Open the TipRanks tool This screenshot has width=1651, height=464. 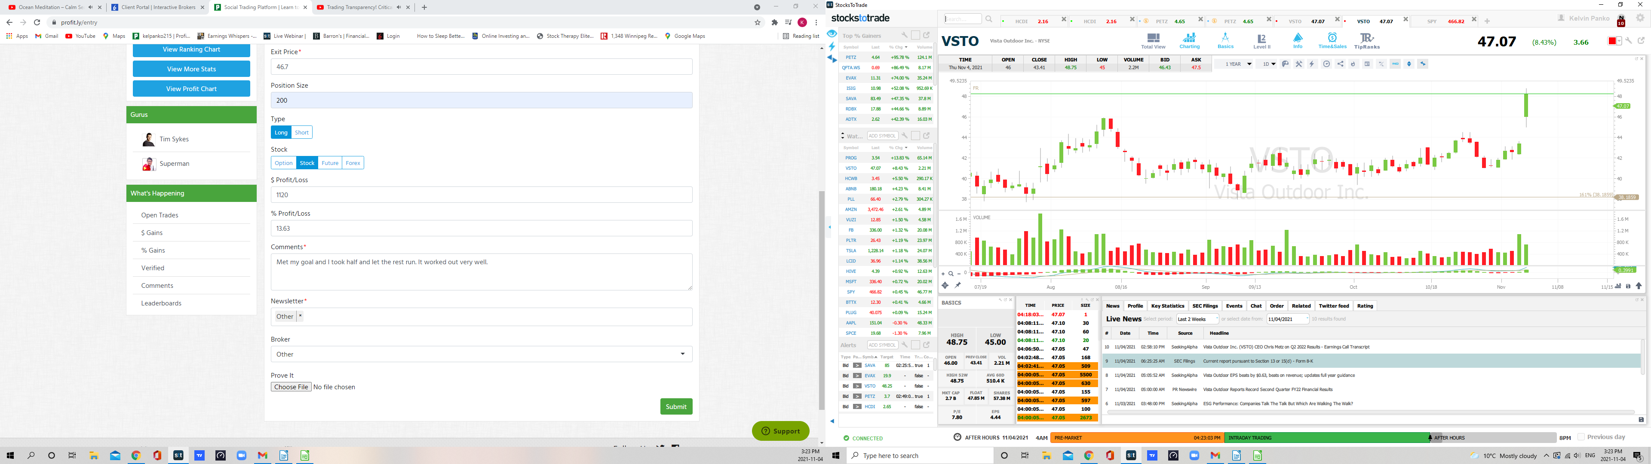1366,40
